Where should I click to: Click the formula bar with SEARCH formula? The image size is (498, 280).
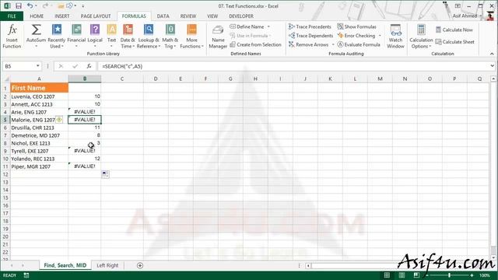[x=293, y=66]
